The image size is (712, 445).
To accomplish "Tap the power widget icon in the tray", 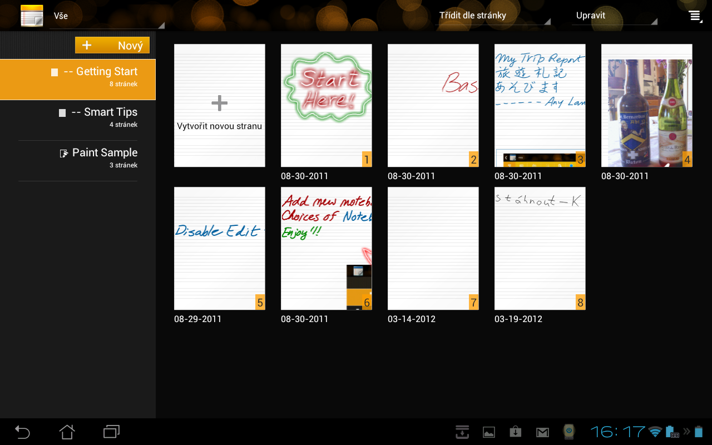I will 568,432.
